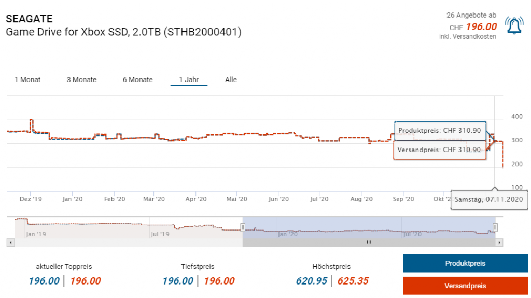Viewport: 531px width, 298px height.
Task: Switch to the 3 Monate range
Action: (x=81, y=79)
